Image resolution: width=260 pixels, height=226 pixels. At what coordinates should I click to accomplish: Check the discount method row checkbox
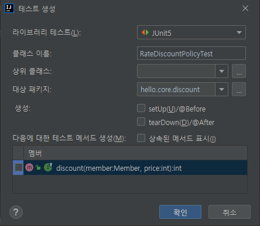coord(19,167)
